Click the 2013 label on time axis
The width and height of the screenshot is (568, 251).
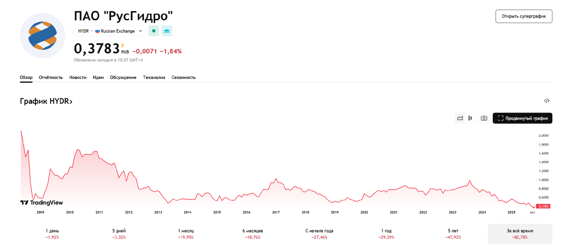158,213
